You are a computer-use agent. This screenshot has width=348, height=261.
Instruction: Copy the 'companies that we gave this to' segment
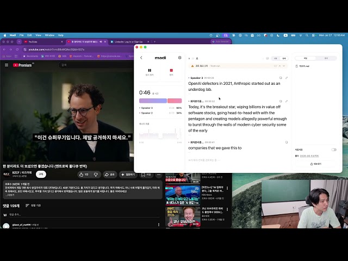coord(287,142)
